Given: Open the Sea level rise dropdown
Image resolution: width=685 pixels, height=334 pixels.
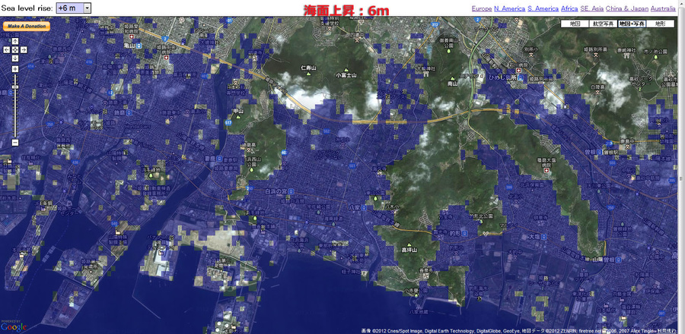Looking at the screenshot, I should point(73,8).
